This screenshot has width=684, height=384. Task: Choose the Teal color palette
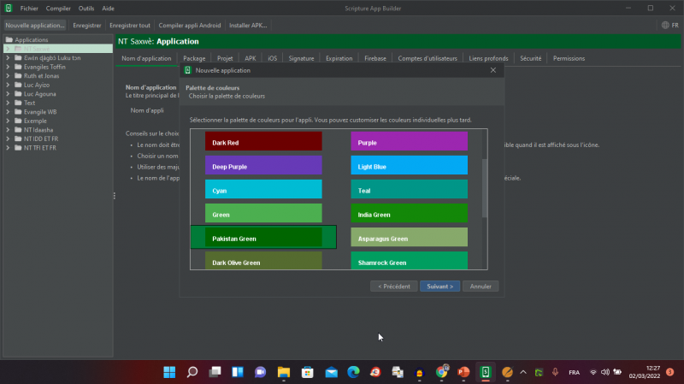point(410,190)
